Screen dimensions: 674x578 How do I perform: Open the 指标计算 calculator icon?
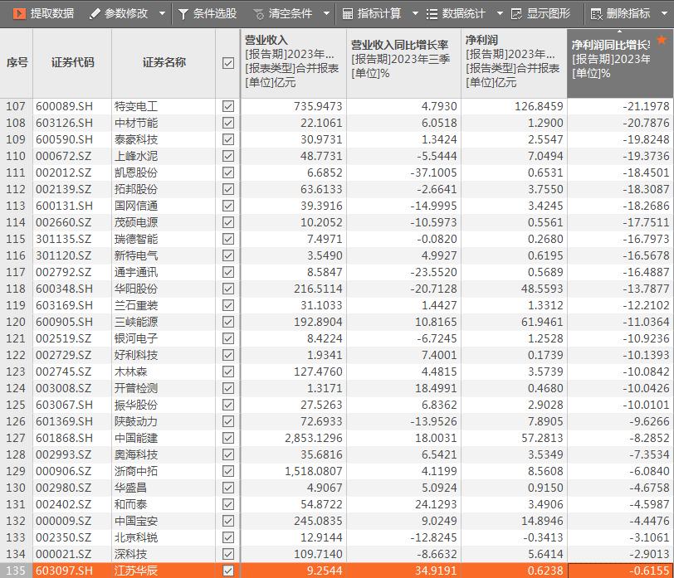347,14
